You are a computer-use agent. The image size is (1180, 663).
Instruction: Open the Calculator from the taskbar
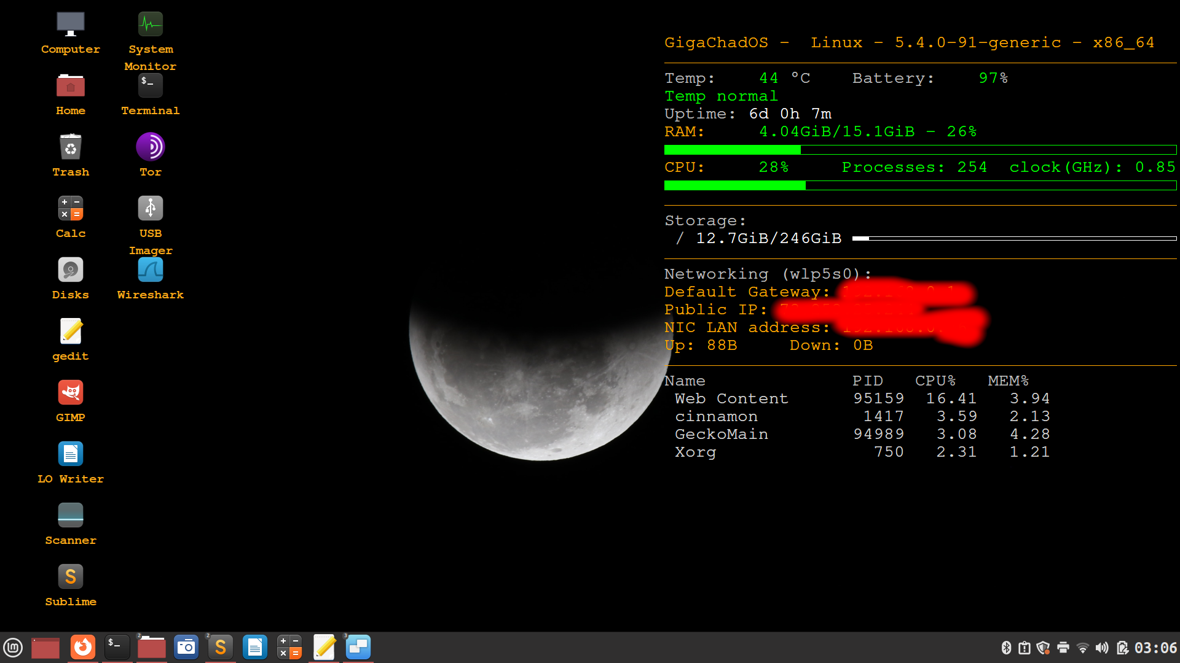(289, 646)
